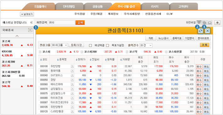Open 계좌정보 submenu
Viewport: 223px width, 115px height.
[113, 14]
